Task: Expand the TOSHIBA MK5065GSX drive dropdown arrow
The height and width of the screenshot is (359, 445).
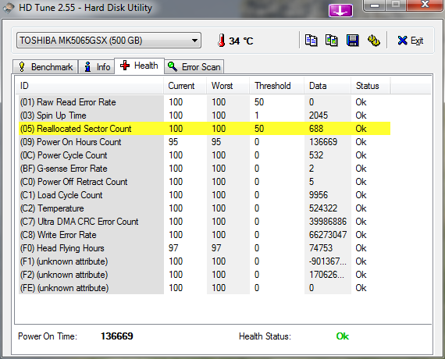Action: (x=194, y=41)
